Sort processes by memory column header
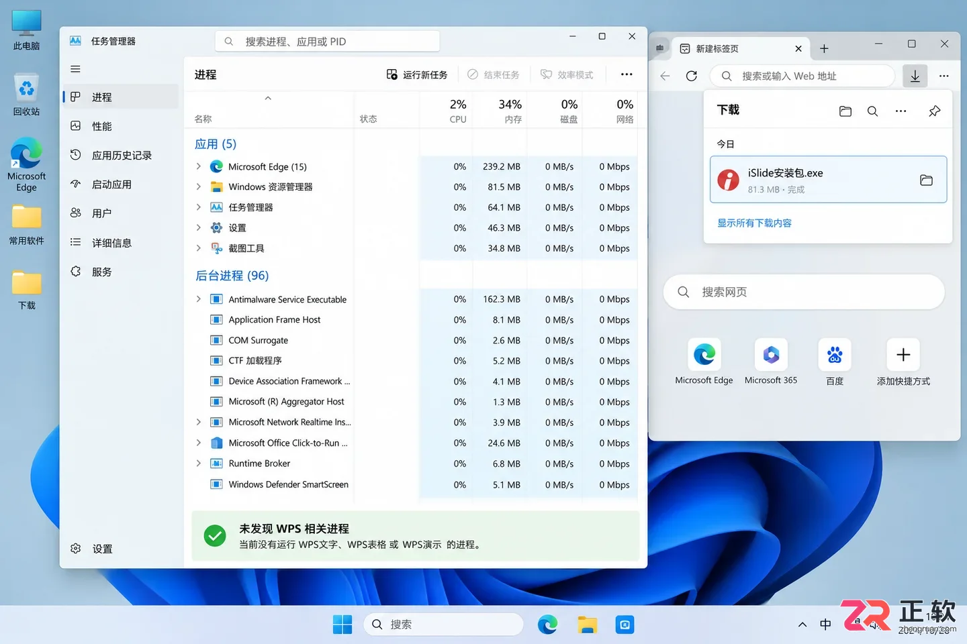The height and width of the screenshot is (644, 967). point(500,110)
